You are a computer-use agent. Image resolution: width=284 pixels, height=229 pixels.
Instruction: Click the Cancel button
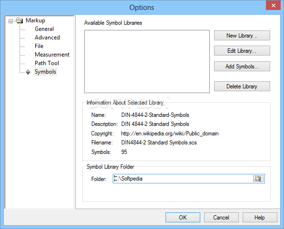click(x=221, y=218)
